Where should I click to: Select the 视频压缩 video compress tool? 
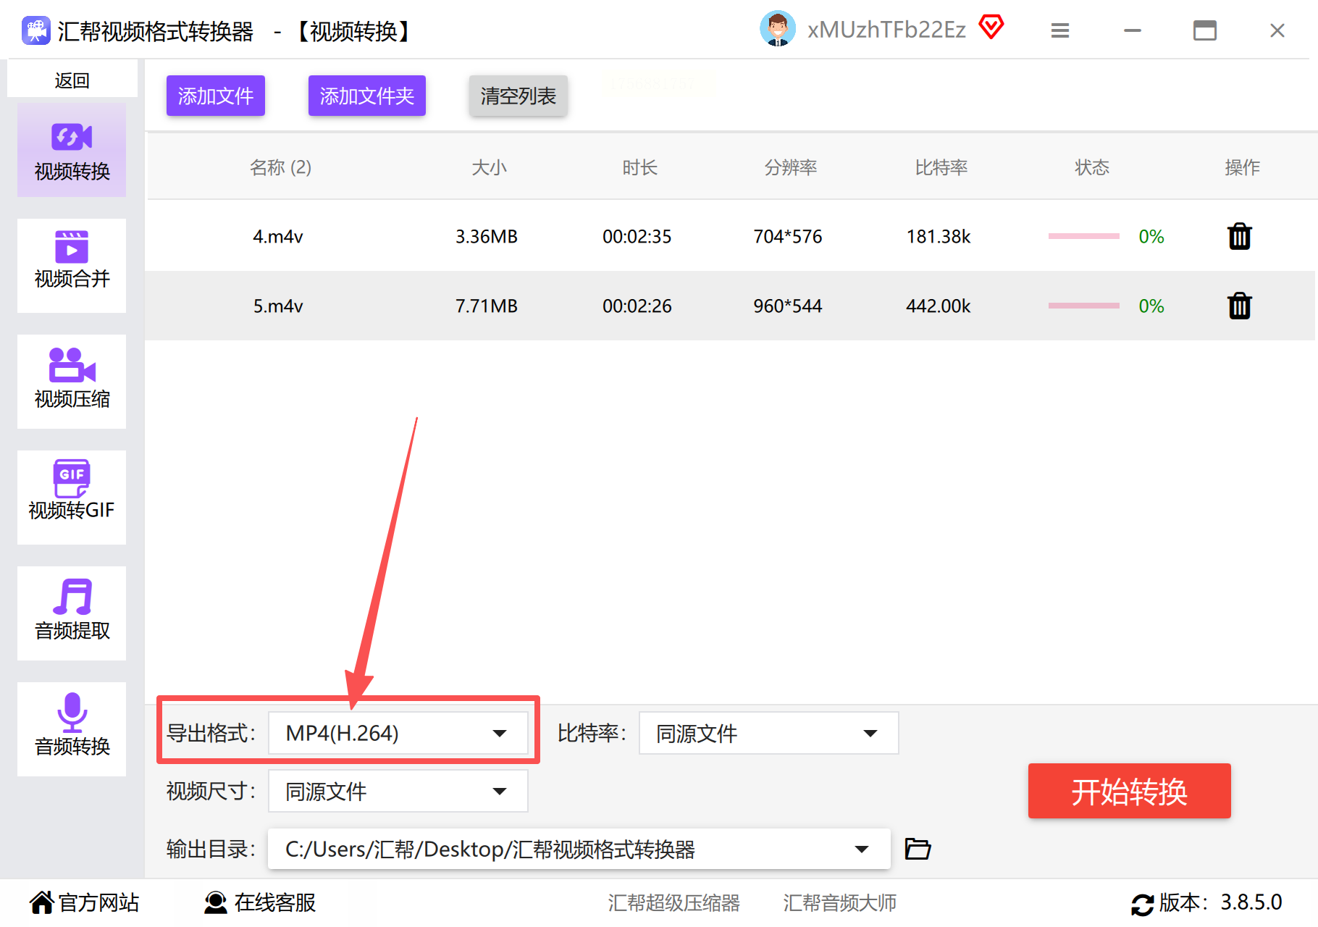click(x=72, y=382)
